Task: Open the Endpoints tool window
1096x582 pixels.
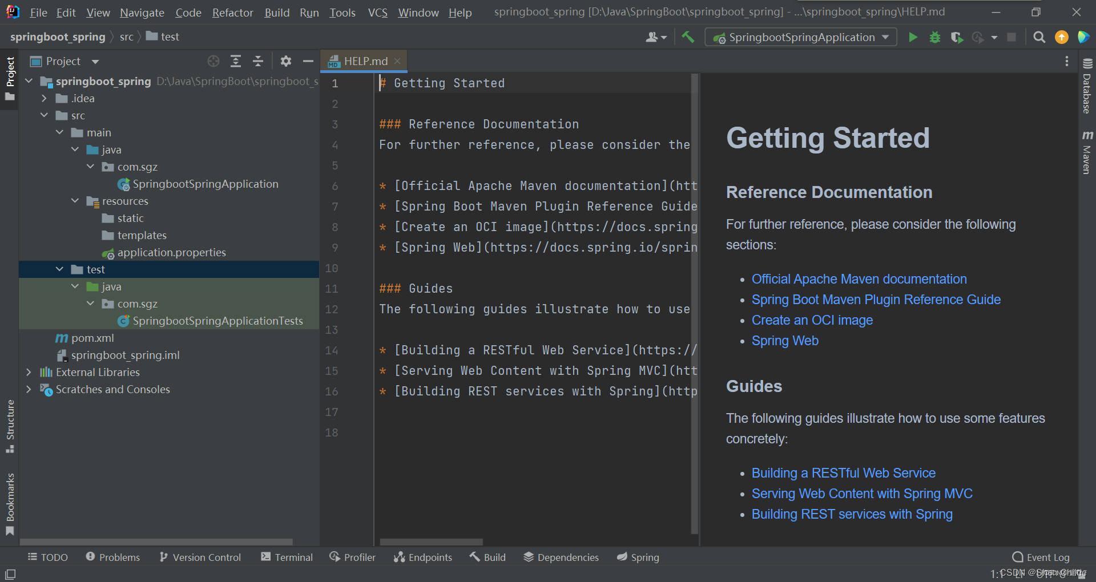Action: (x=423, y=557)
